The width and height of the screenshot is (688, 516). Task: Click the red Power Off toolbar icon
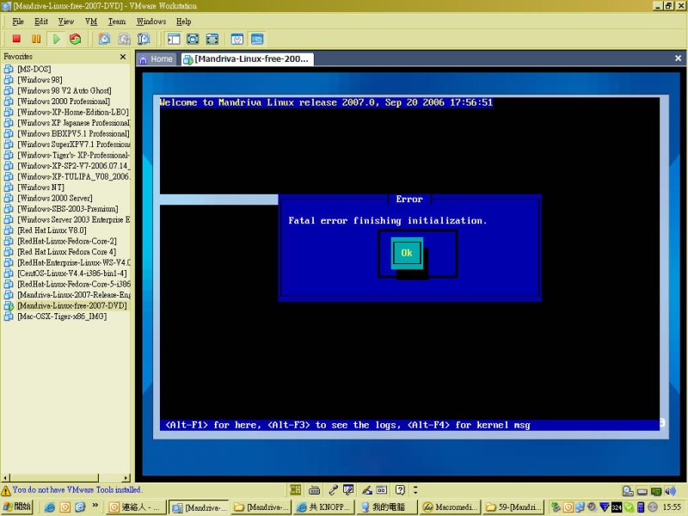click(x=16, y=39)
